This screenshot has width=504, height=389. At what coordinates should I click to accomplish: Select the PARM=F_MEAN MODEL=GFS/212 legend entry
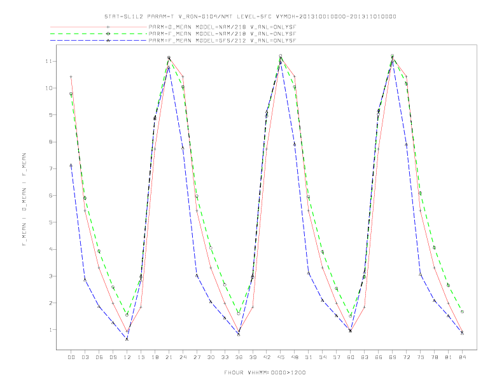pos(222,41)
